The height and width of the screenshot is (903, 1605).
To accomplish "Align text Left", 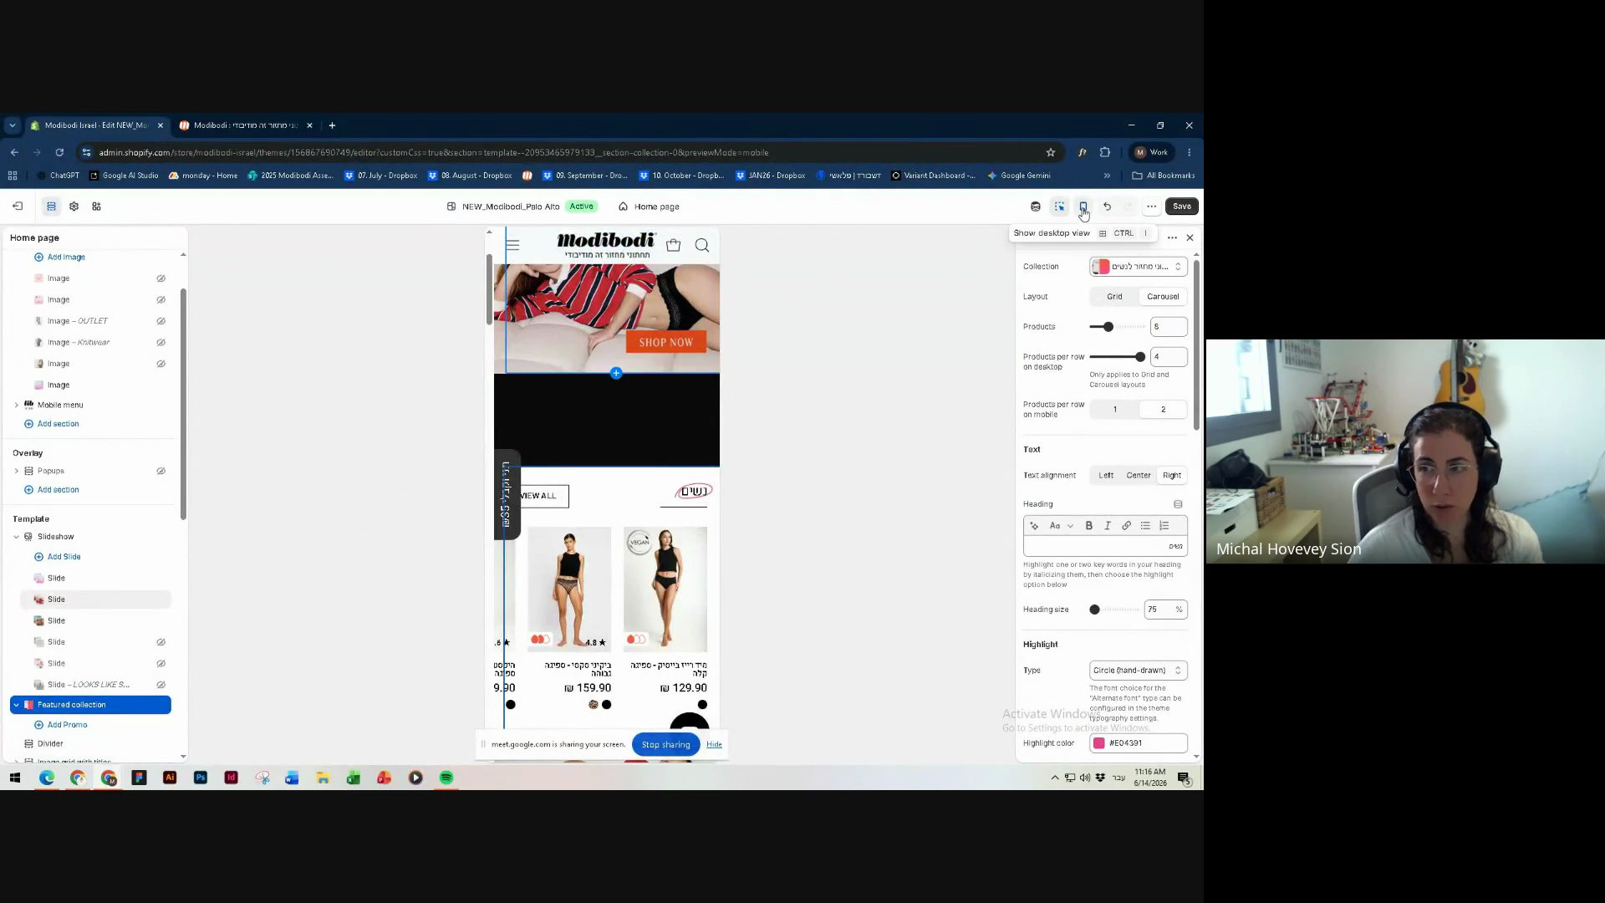I will 1106,476.
